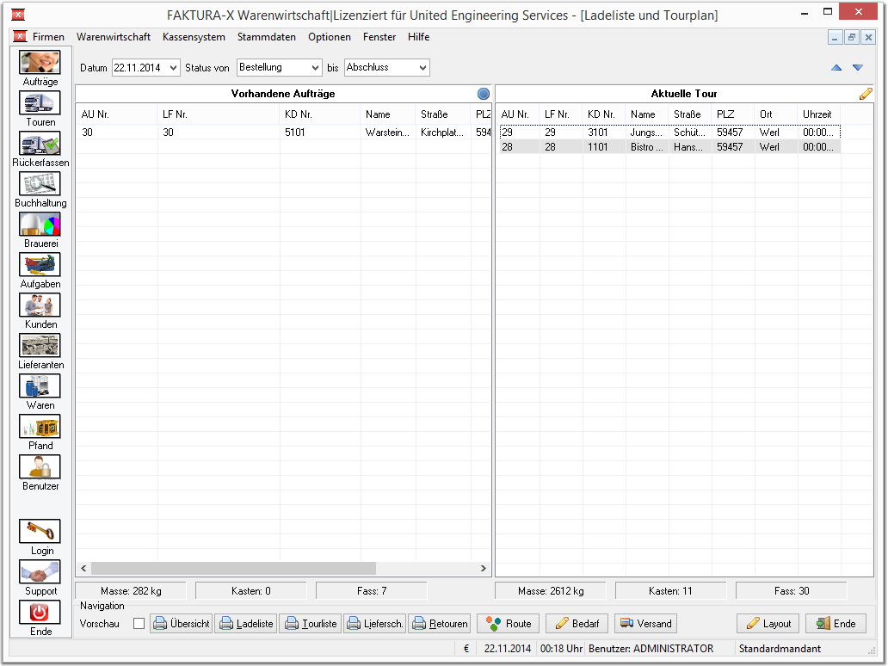Open the Kassensystem menu
This screenshot has width=888, height=666.
point(194,37)
